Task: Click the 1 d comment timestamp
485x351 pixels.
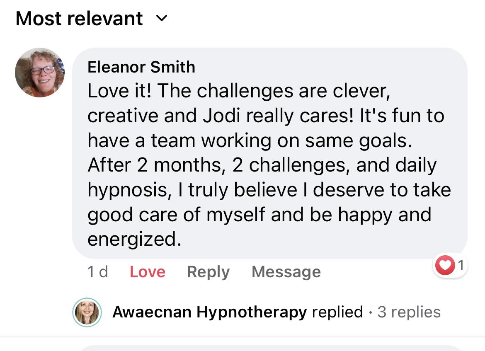Action: (x=98, y=272)
